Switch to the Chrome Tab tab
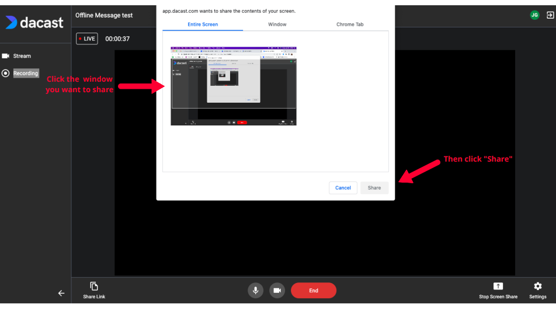This screenshot has width=556, height=311. click(350, 25)
